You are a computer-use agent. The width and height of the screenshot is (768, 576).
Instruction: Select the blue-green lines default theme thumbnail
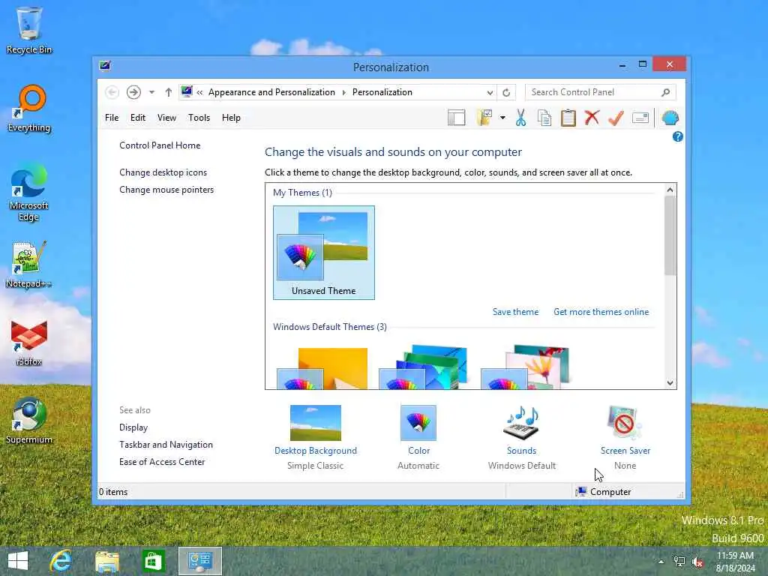click(x=424, y=367)
